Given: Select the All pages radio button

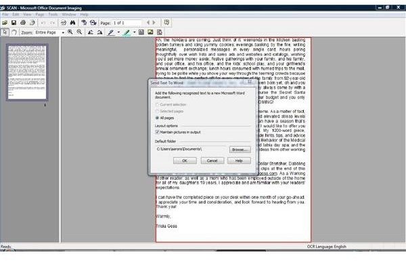Looking at the screenshot, I should point(157,118).
